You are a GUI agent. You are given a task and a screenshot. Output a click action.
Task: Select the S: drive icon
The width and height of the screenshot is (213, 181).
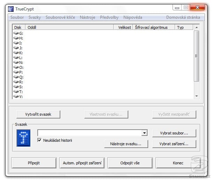tap(16, 87)
